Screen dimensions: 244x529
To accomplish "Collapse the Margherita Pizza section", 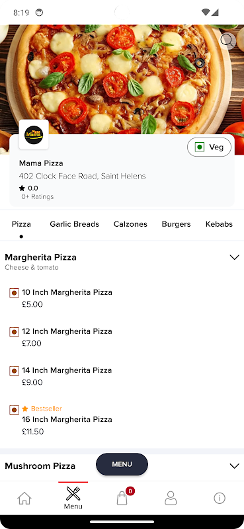I will coord(234,257).
